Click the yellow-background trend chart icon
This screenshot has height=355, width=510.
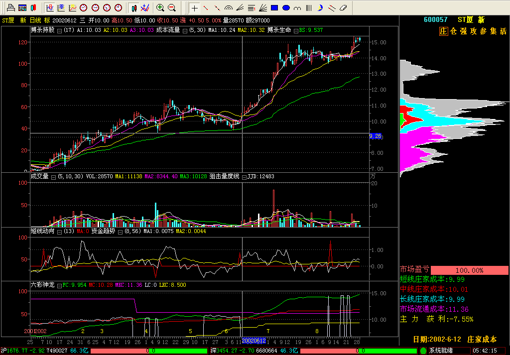coord(73,7)
